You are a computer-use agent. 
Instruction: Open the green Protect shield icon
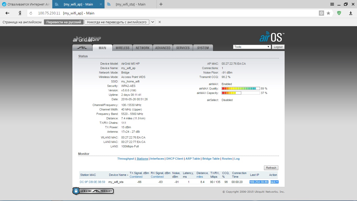(x=339, y=13)
